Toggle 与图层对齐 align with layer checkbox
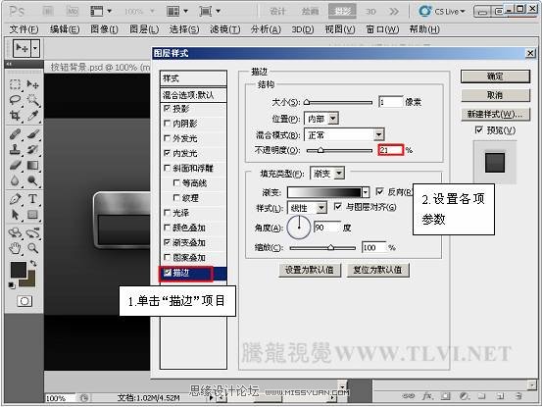This screenshot has height=407, width=542. [338, 207]
